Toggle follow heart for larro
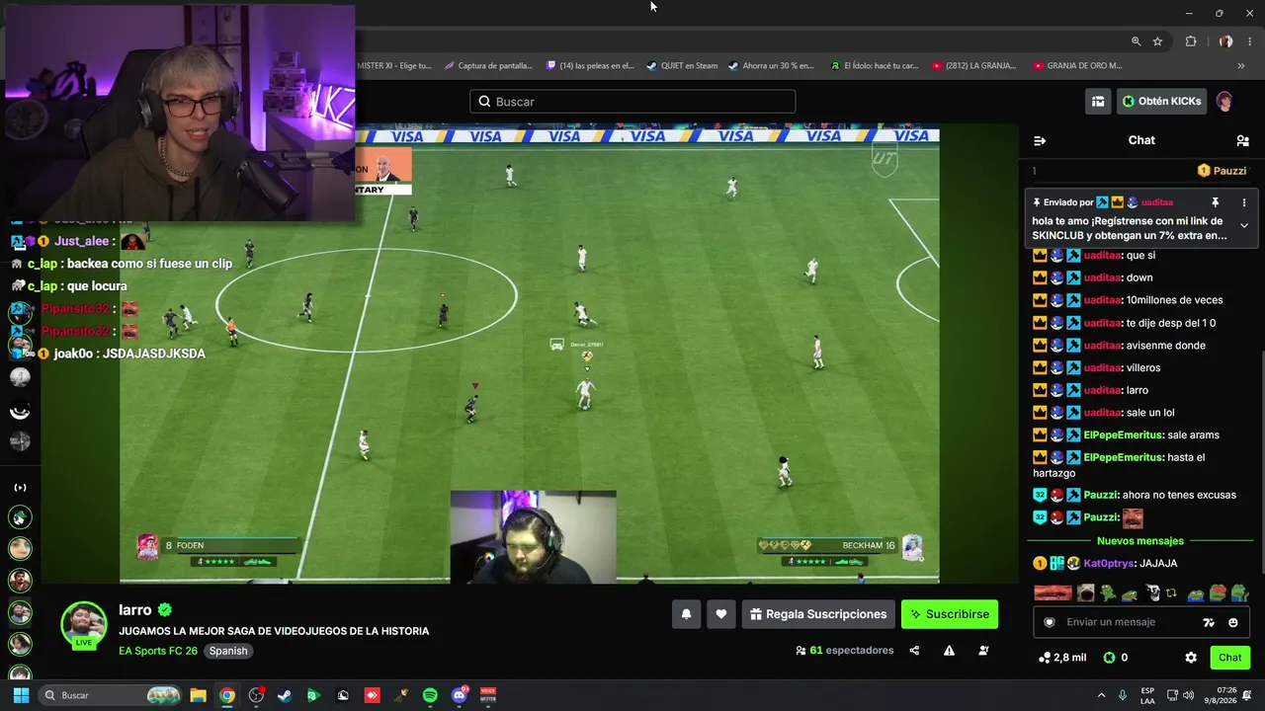The height and width of the screenshot is (711, 1265). [721, 614]
